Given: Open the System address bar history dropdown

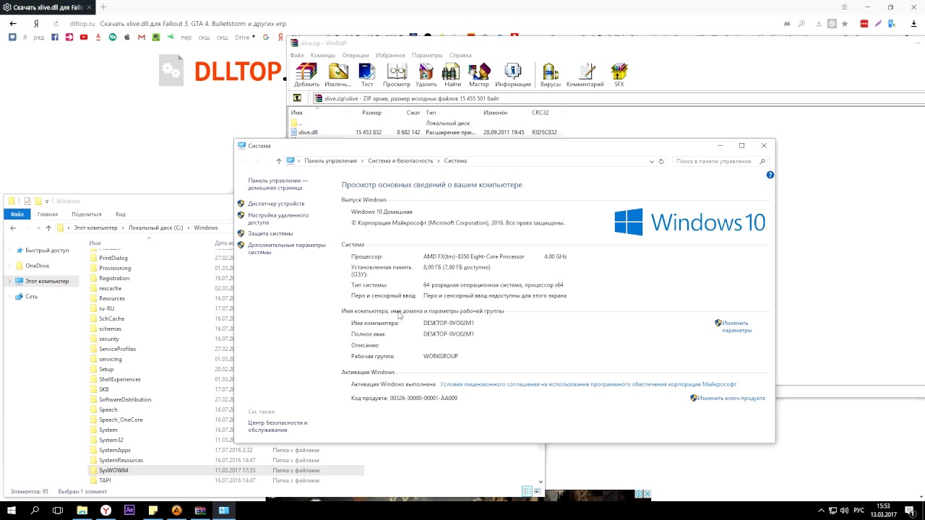Looking at the screenshot, I should (x=652, y=161).
